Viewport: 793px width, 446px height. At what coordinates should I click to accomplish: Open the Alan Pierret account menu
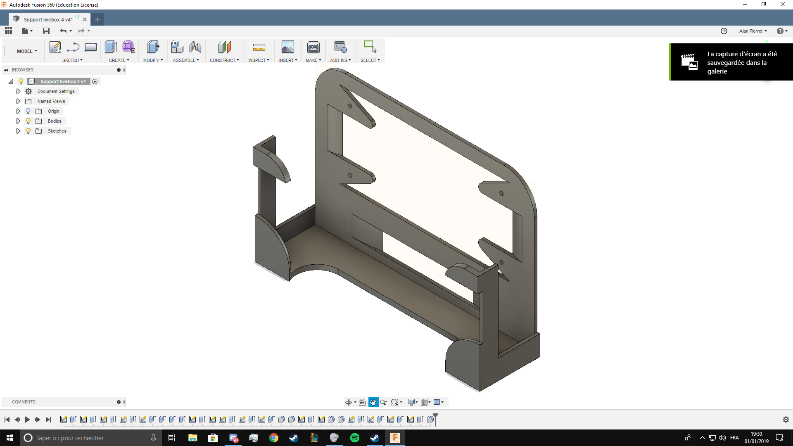(753, 31)
